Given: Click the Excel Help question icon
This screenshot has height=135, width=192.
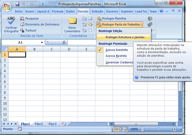Looking at the screenshot, I should (x=161, y=11).
